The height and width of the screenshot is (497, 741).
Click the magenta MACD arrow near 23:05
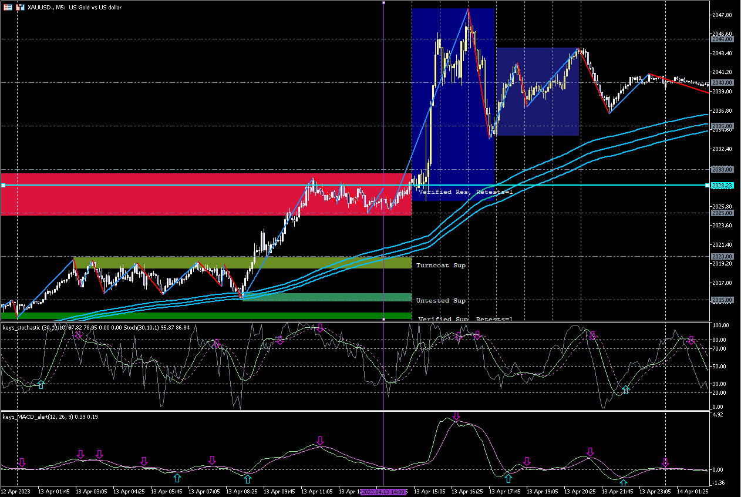point(665,462)
